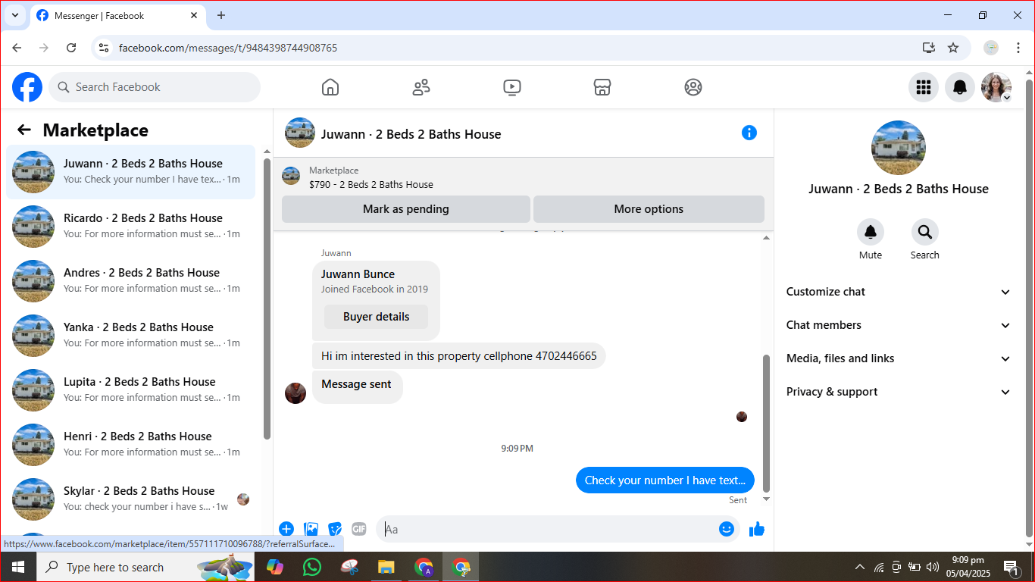Expand the Customize chat section

[x=899, y=292]
